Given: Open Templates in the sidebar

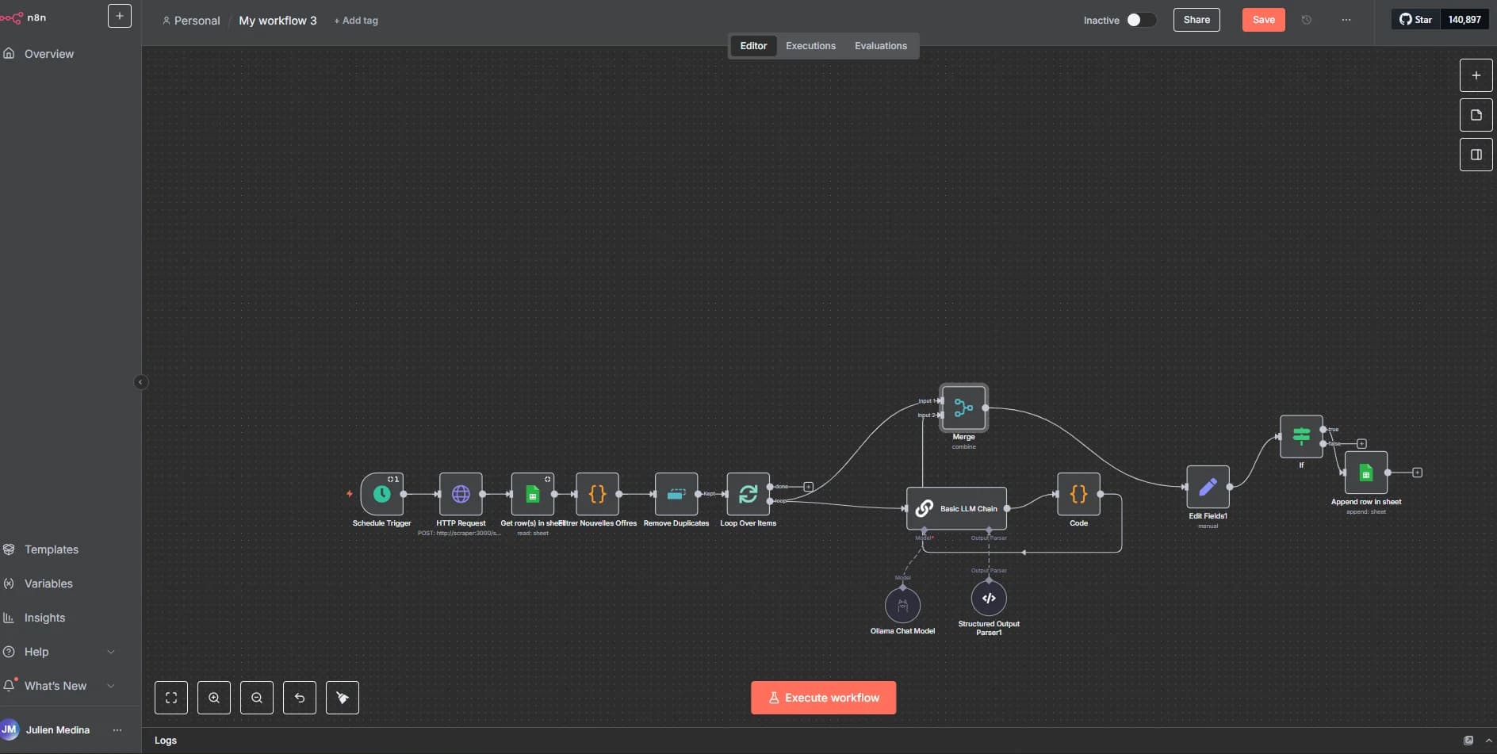Looking at the screenshot, I should pyautogui.click(x=51, y=549).
